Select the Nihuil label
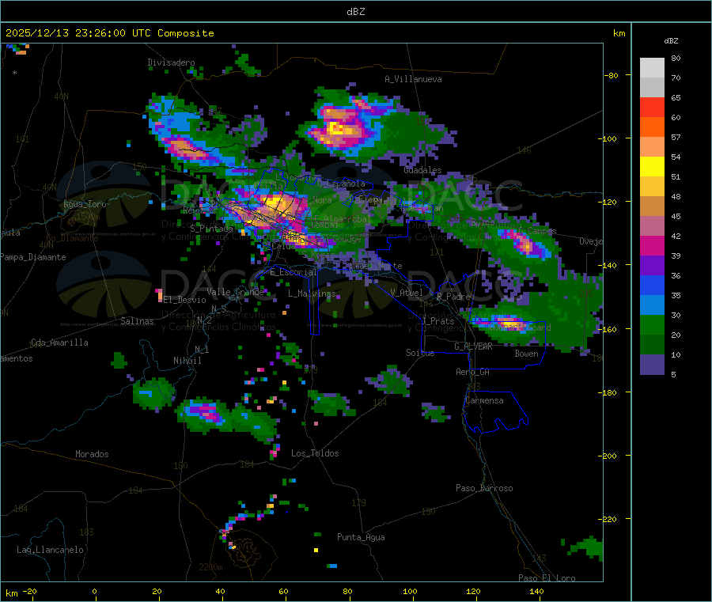Screen dimensions: 712x602 [x=187, y=361]
